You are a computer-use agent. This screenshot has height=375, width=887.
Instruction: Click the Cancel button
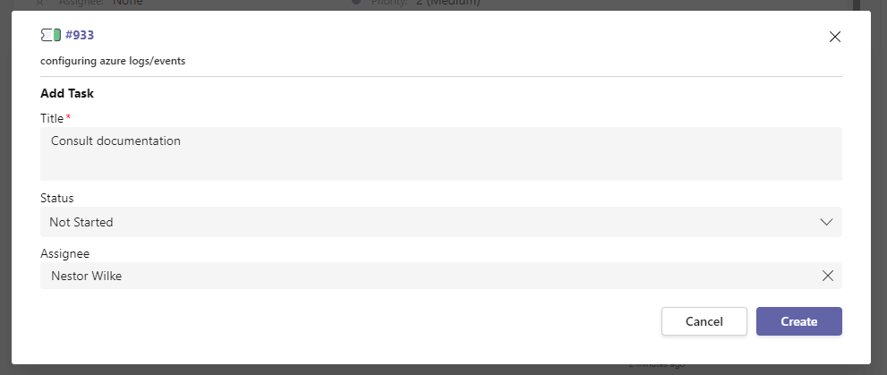[x=704, y=321]
